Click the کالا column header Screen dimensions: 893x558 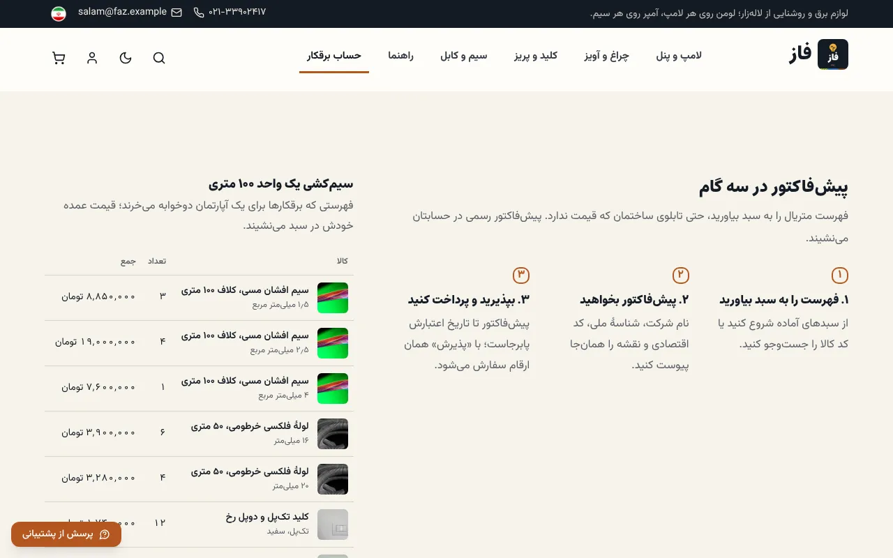342,261
